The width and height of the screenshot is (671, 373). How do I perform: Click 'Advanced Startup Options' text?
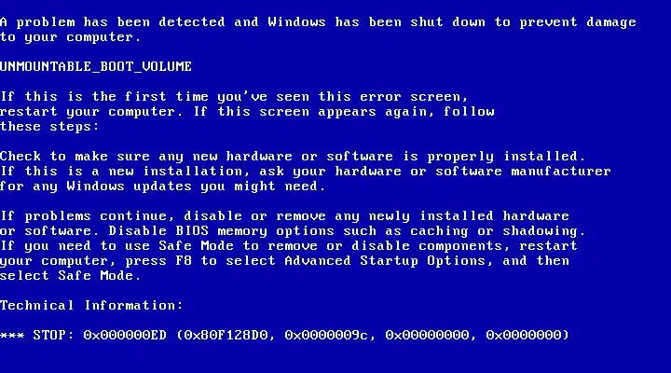[x=387, y=261]
